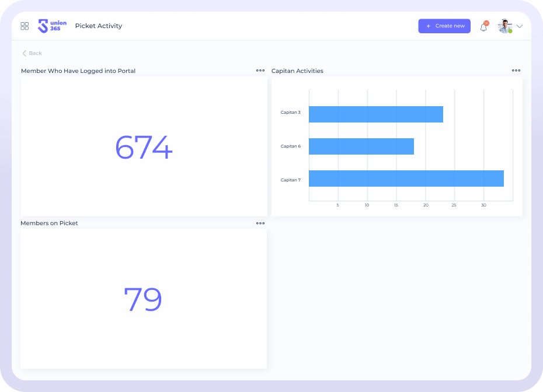This screenshot has height=392, width=543.
Task: Click the Members on Picket widget title
Action: [49, 223]
